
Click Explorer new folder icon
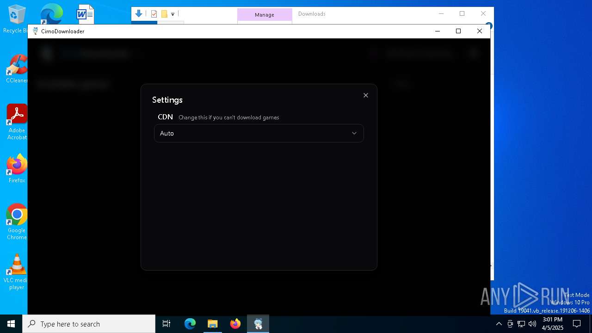164,14
